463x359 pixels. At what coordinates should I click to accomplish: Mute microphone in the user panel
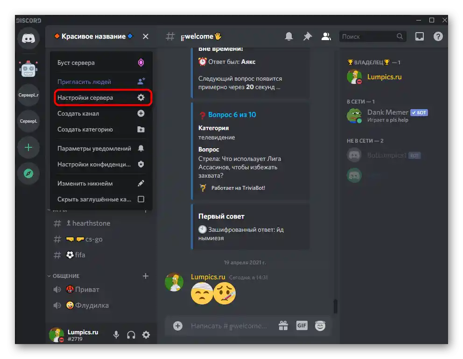pos(116,335)
